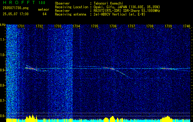Click the 1736 time marker
193x122 pixels.
(113, 26)
